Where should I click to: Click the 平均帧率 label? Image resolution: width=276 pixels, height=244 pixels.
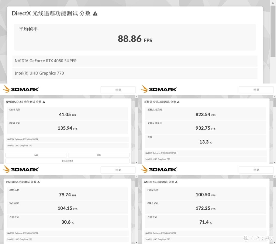28,29
